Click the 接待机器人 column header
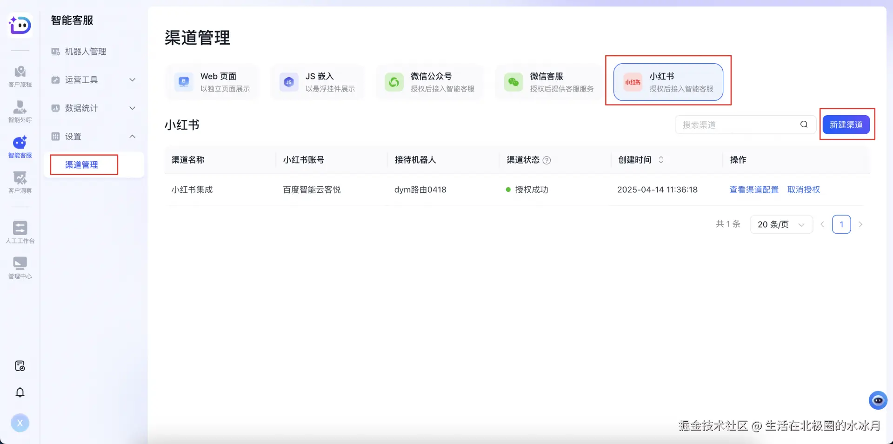The height and width of the screenshot is (444, 893). coord(415,160)
